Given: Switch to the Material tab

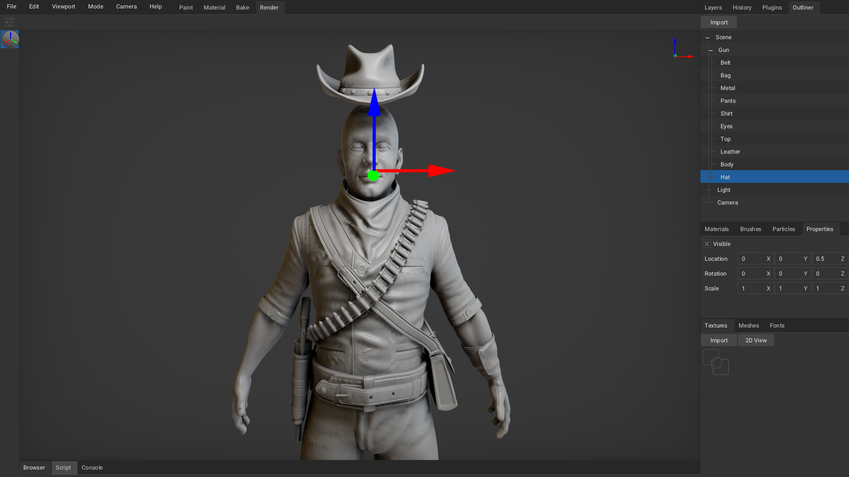Looking at the screenshot, I should (x=214, y=7).
